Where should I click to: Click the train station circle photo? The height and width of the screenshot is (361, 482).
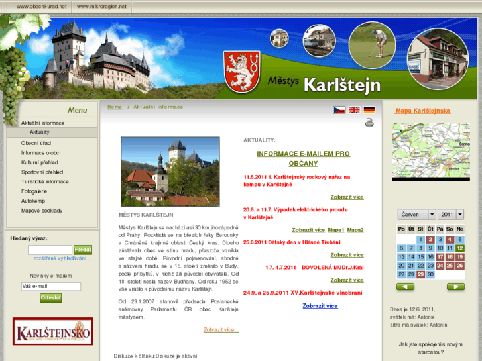pyautogui.click(x=319, y=41)
